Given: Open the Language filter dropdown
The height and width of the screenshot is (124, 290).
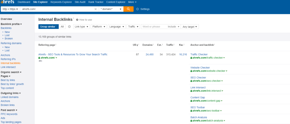Looking at the screenshot, I should click(117, 27).
